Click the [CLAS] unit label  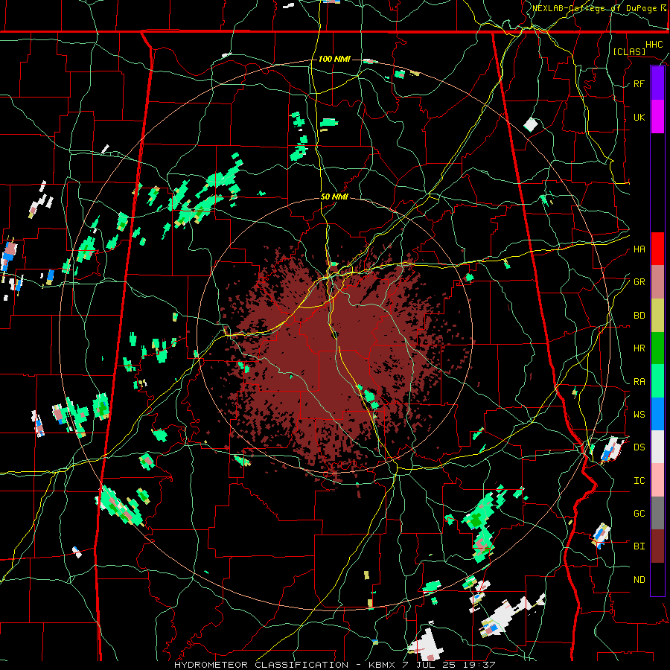coord(629,51)
